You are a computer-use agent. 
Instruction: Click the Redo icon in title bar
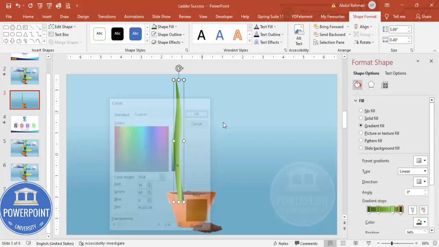coord(31,6)
